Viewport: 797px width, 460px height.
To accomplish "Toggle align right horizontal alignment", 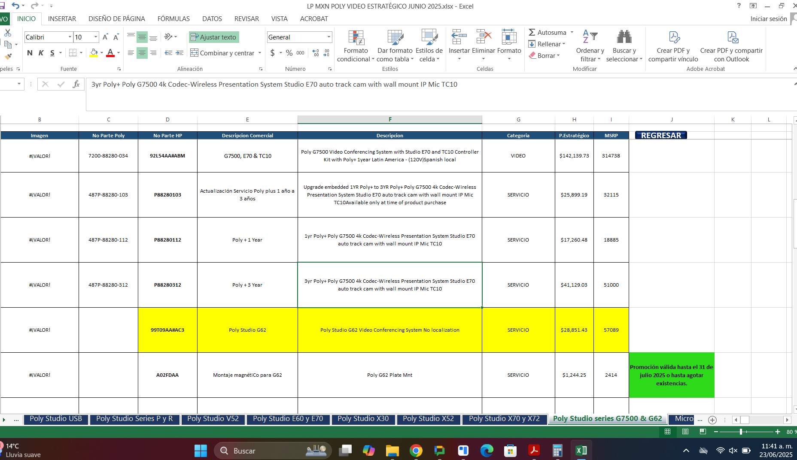I will pos(153,53).
